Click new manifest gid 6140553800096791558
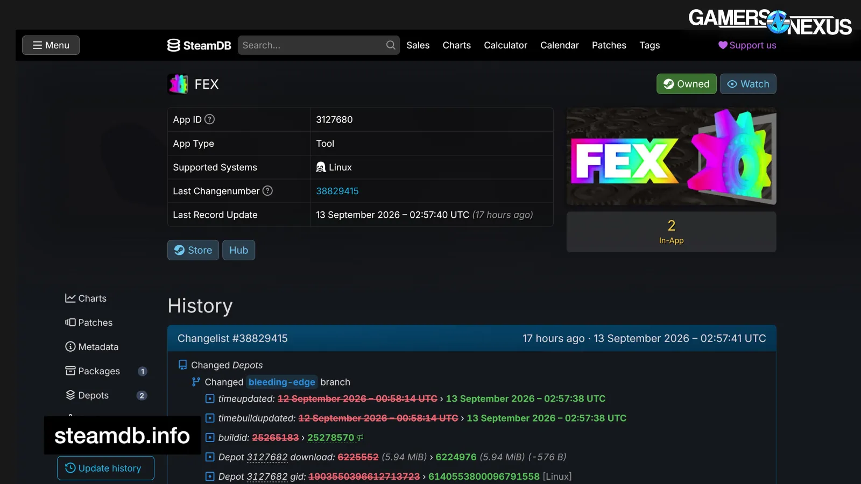 click(484, 476)
